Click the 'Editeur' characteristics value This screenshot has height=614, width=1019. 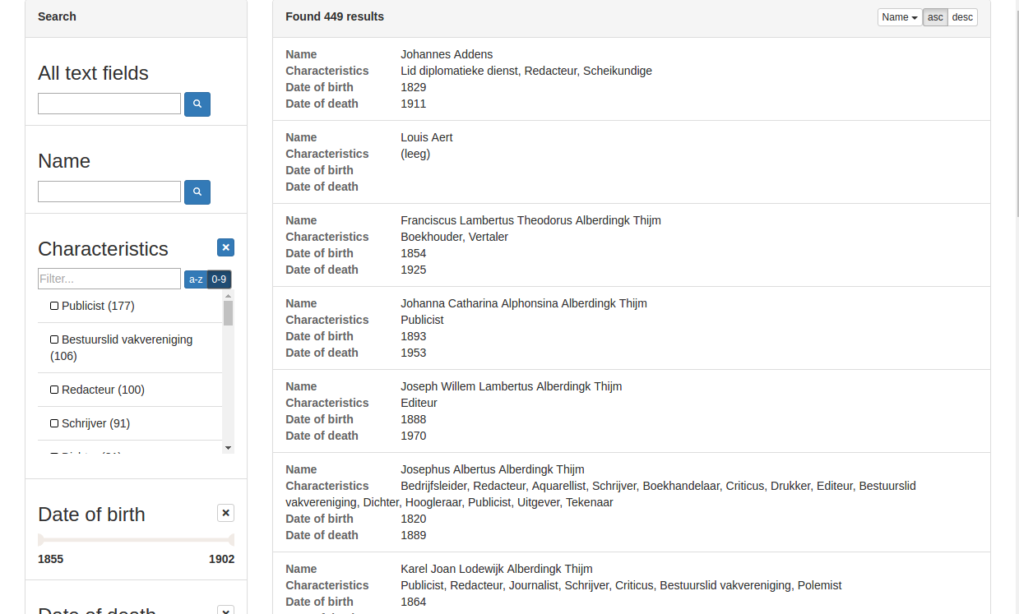pos(419,403)
